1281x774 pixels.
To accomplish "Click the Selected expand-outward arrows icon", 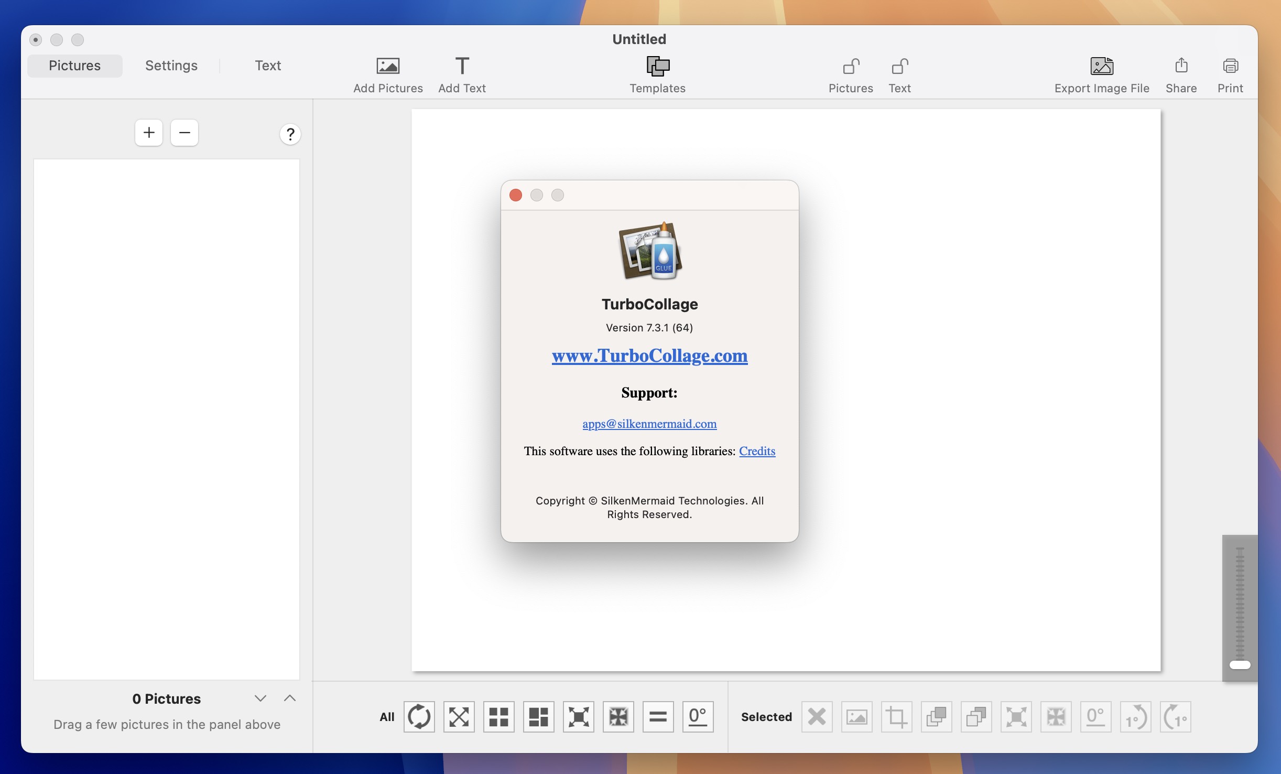I will pyautogui.click(x=1016, y=716).
